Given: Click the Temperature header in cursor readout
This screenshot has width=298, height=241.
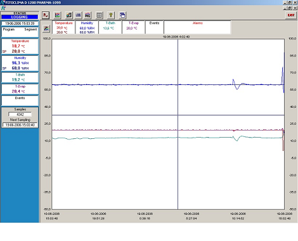Looking at the screenshot, I should click(x=63, y=23).
